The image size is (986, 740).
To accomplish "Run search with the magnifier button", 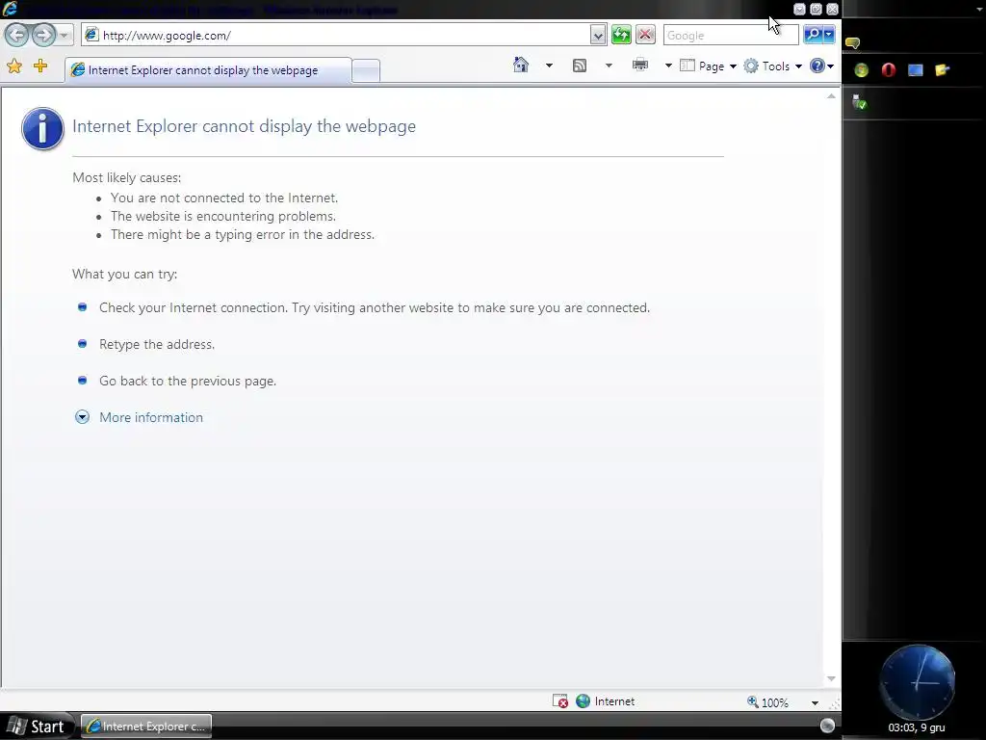I will 813,36.
